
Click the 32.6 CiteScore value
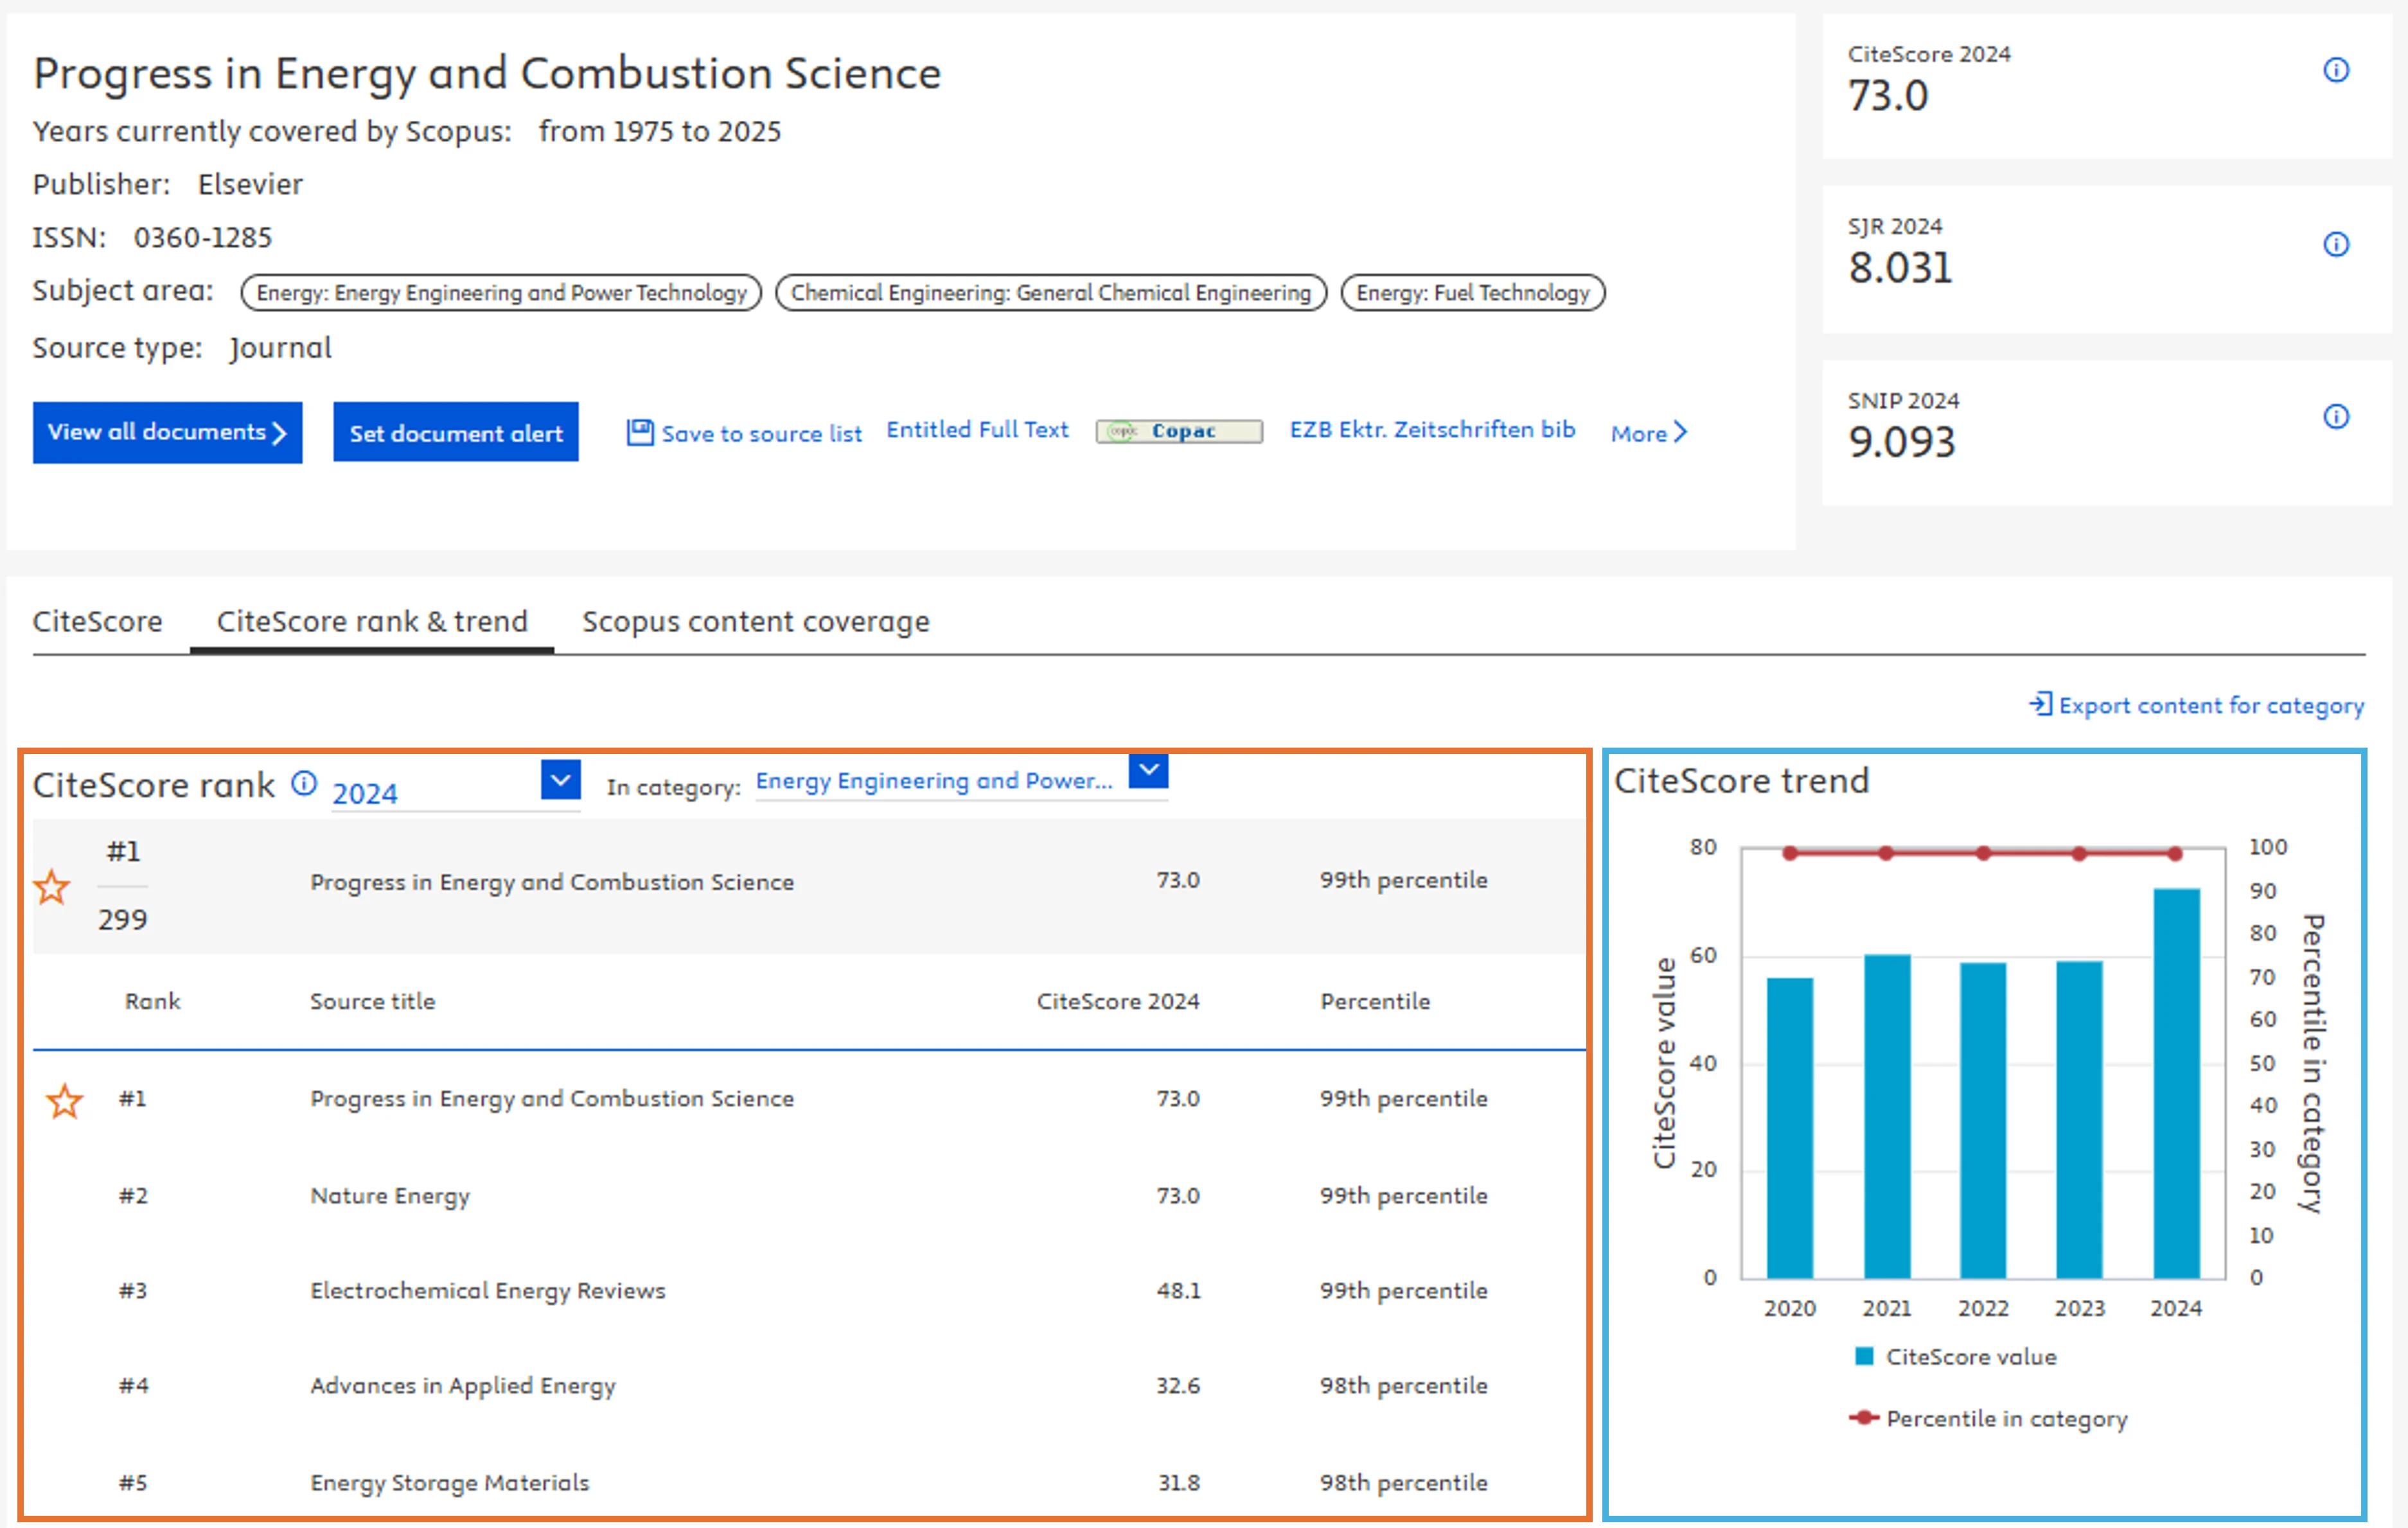[x=1178, y=1385]
